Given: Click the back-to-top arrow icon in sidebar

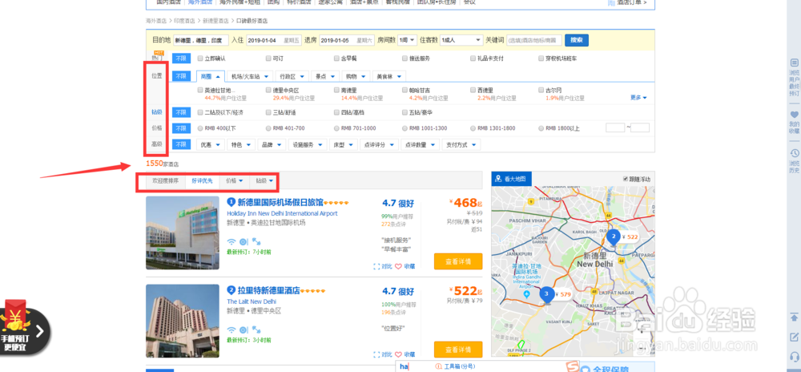Looking at the screenshot, I should coord(794,317).
